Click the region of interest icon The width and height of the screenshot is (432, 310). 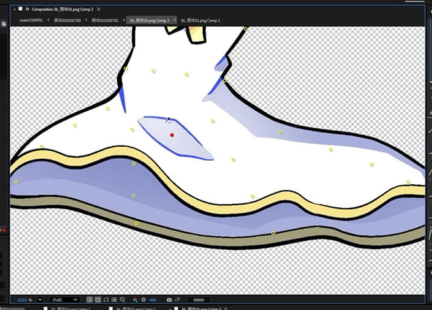(114, 299)
